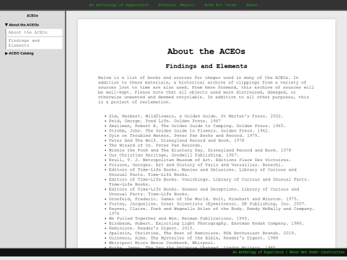The image size is (347, 260).
Task: Expand the ACEO Catalog sidebar section
Action: click(19, 53)
